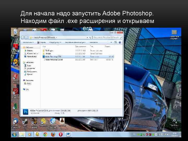Click the Открыть toolbar button

click(x=41, y=42)
